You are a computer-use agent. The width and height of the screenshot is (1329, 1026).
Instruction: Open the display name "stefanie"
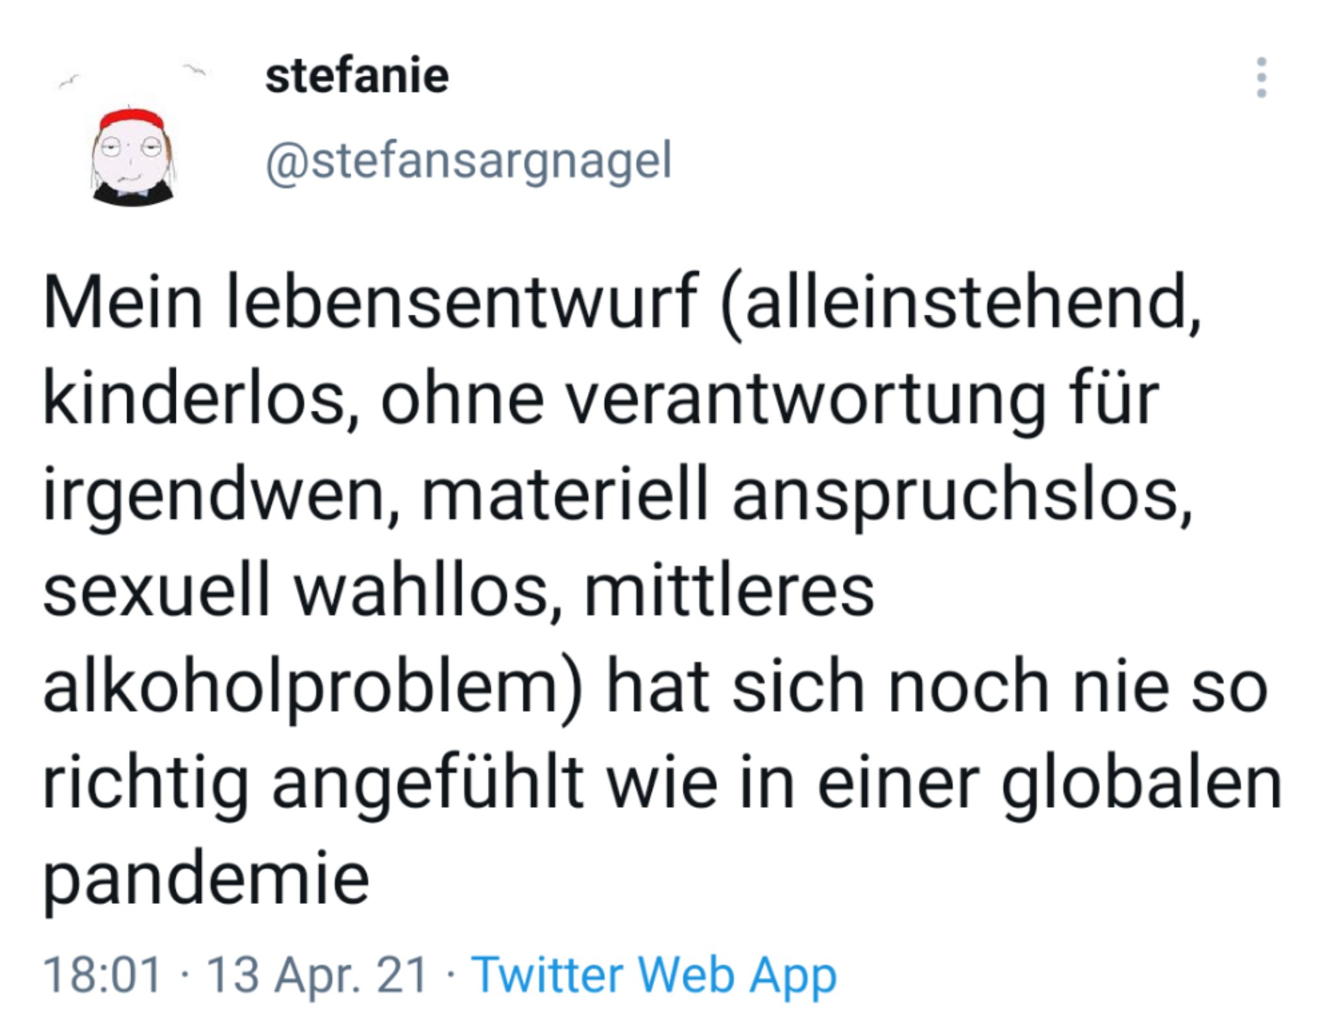[357, 77]
